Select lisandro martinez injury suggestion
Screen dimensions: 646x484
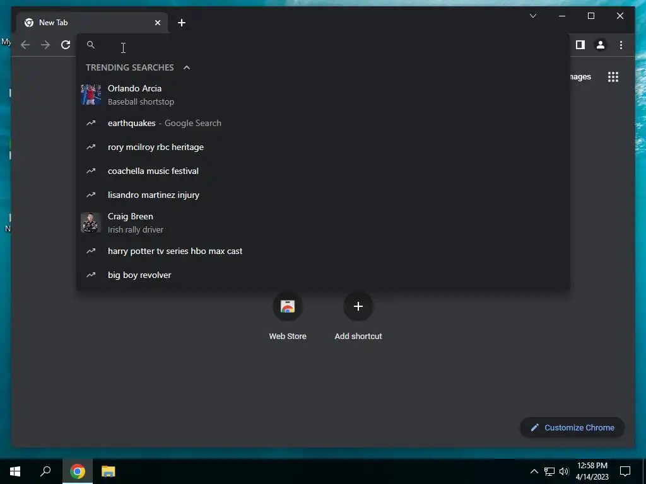point(323,195)
